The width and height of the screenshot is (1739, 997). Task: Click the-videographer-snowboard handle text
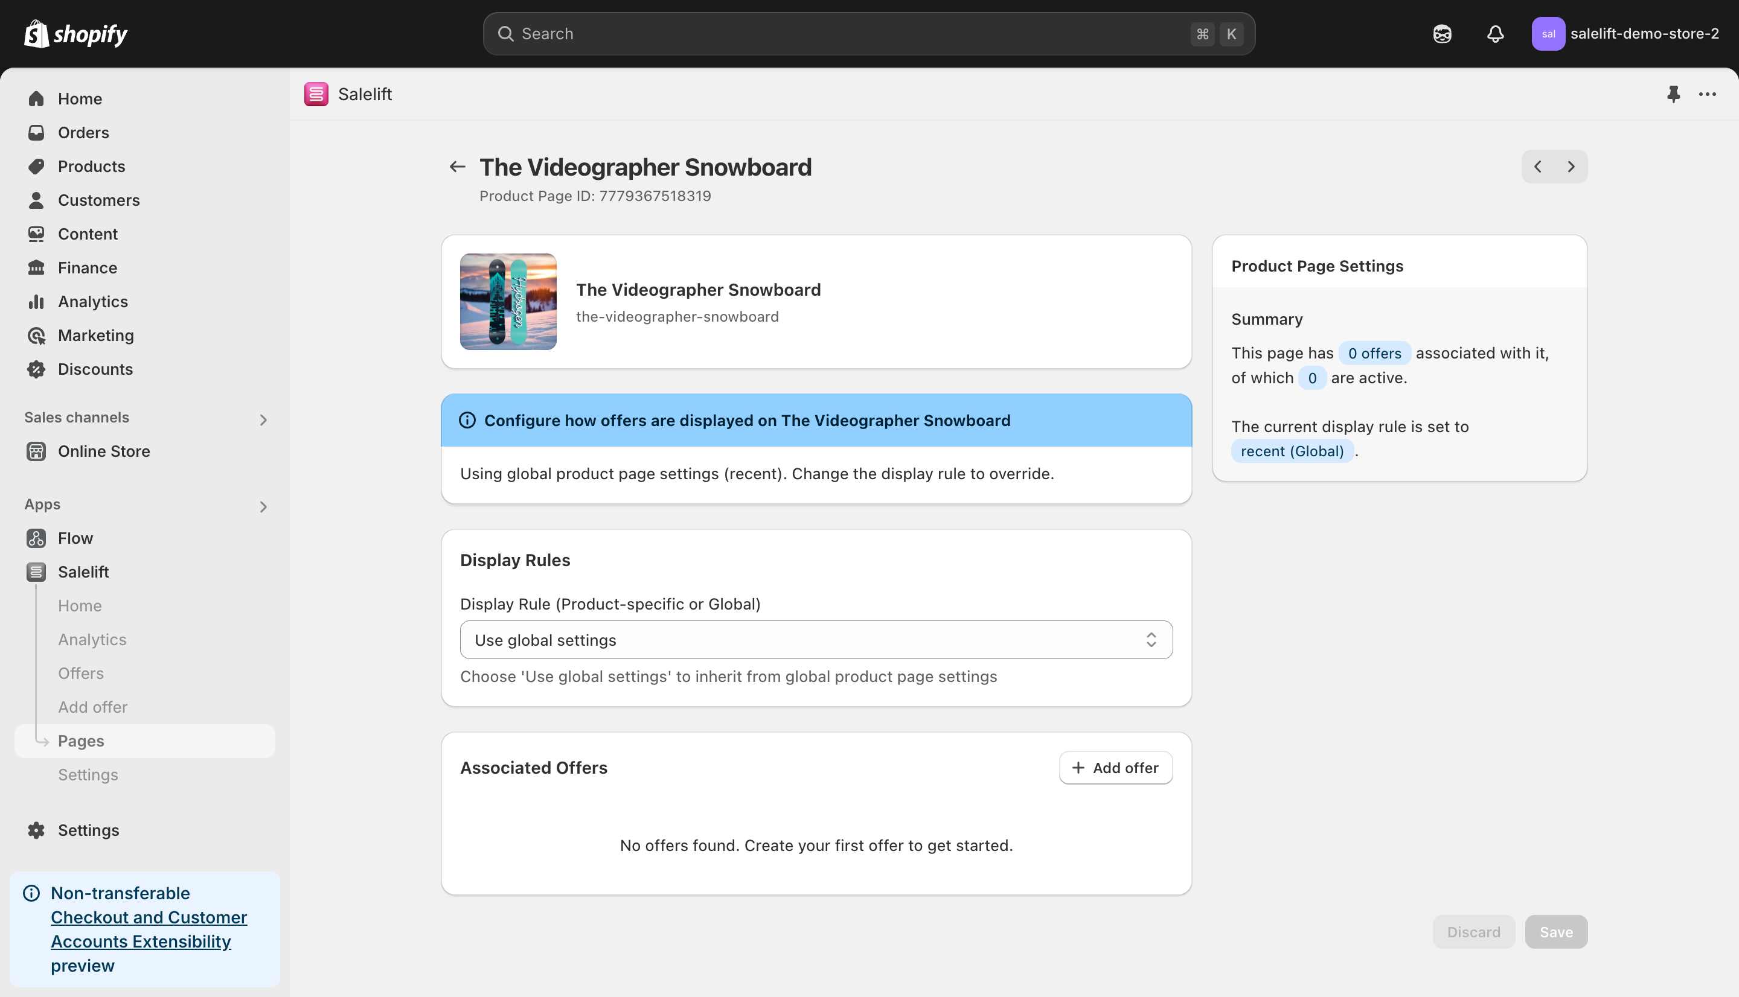(x=677, y=316)
